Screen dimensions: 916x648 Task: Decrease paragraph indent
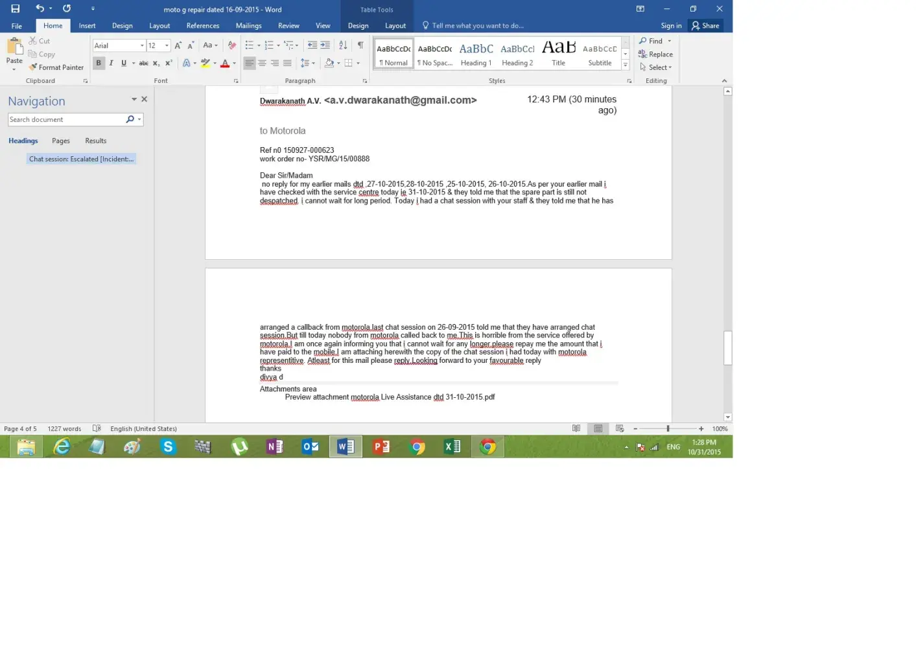point(312,45)
